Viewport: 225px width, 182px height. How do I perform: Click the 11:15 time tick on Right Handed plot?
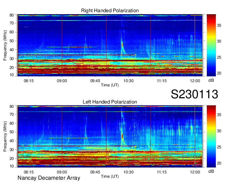coord(162,81)
